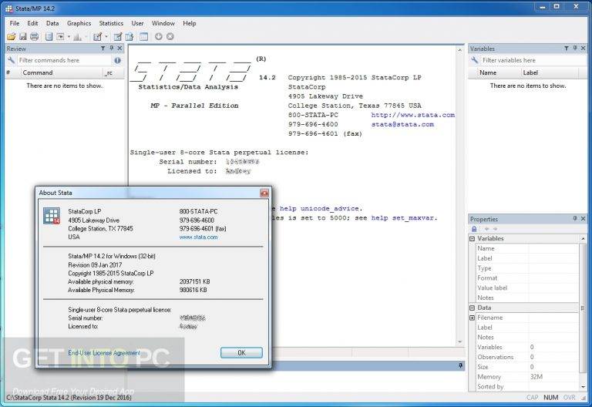592x407 pixels.
Task: Click the wrench icon in Variables panel
Action: pos(474,60)
